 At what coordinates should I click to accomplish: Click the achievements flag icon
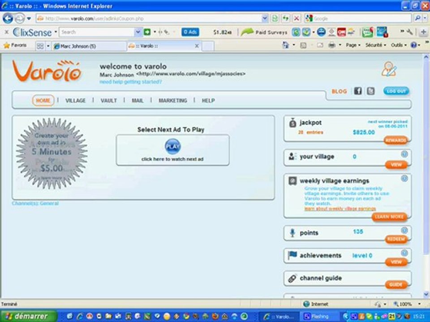(x=292, y=255)
